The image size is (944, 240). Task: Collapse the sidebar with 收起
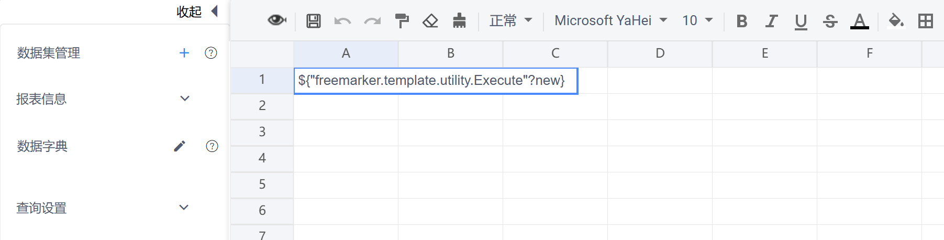(197, 12)
